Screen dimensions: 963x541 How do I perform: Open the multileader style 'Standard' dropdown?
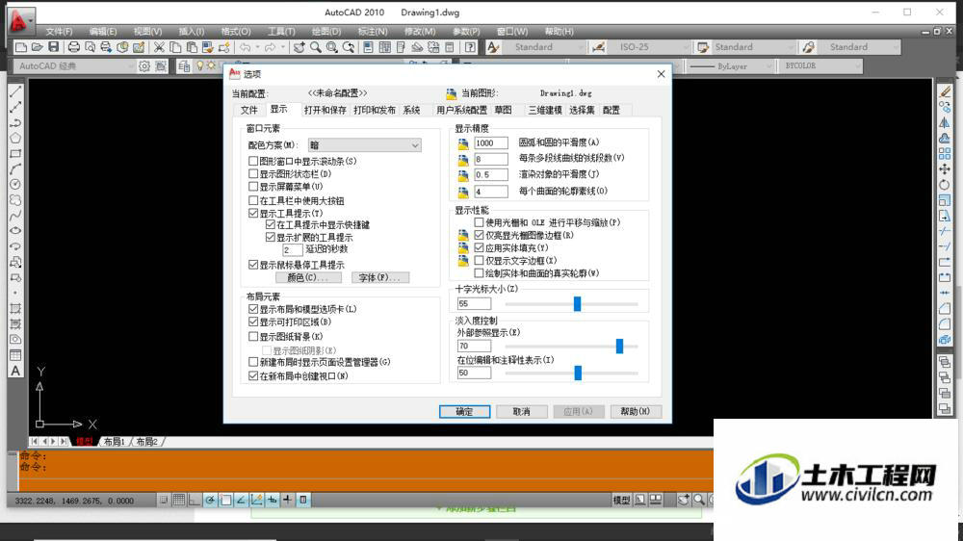[x=860, y=47]
